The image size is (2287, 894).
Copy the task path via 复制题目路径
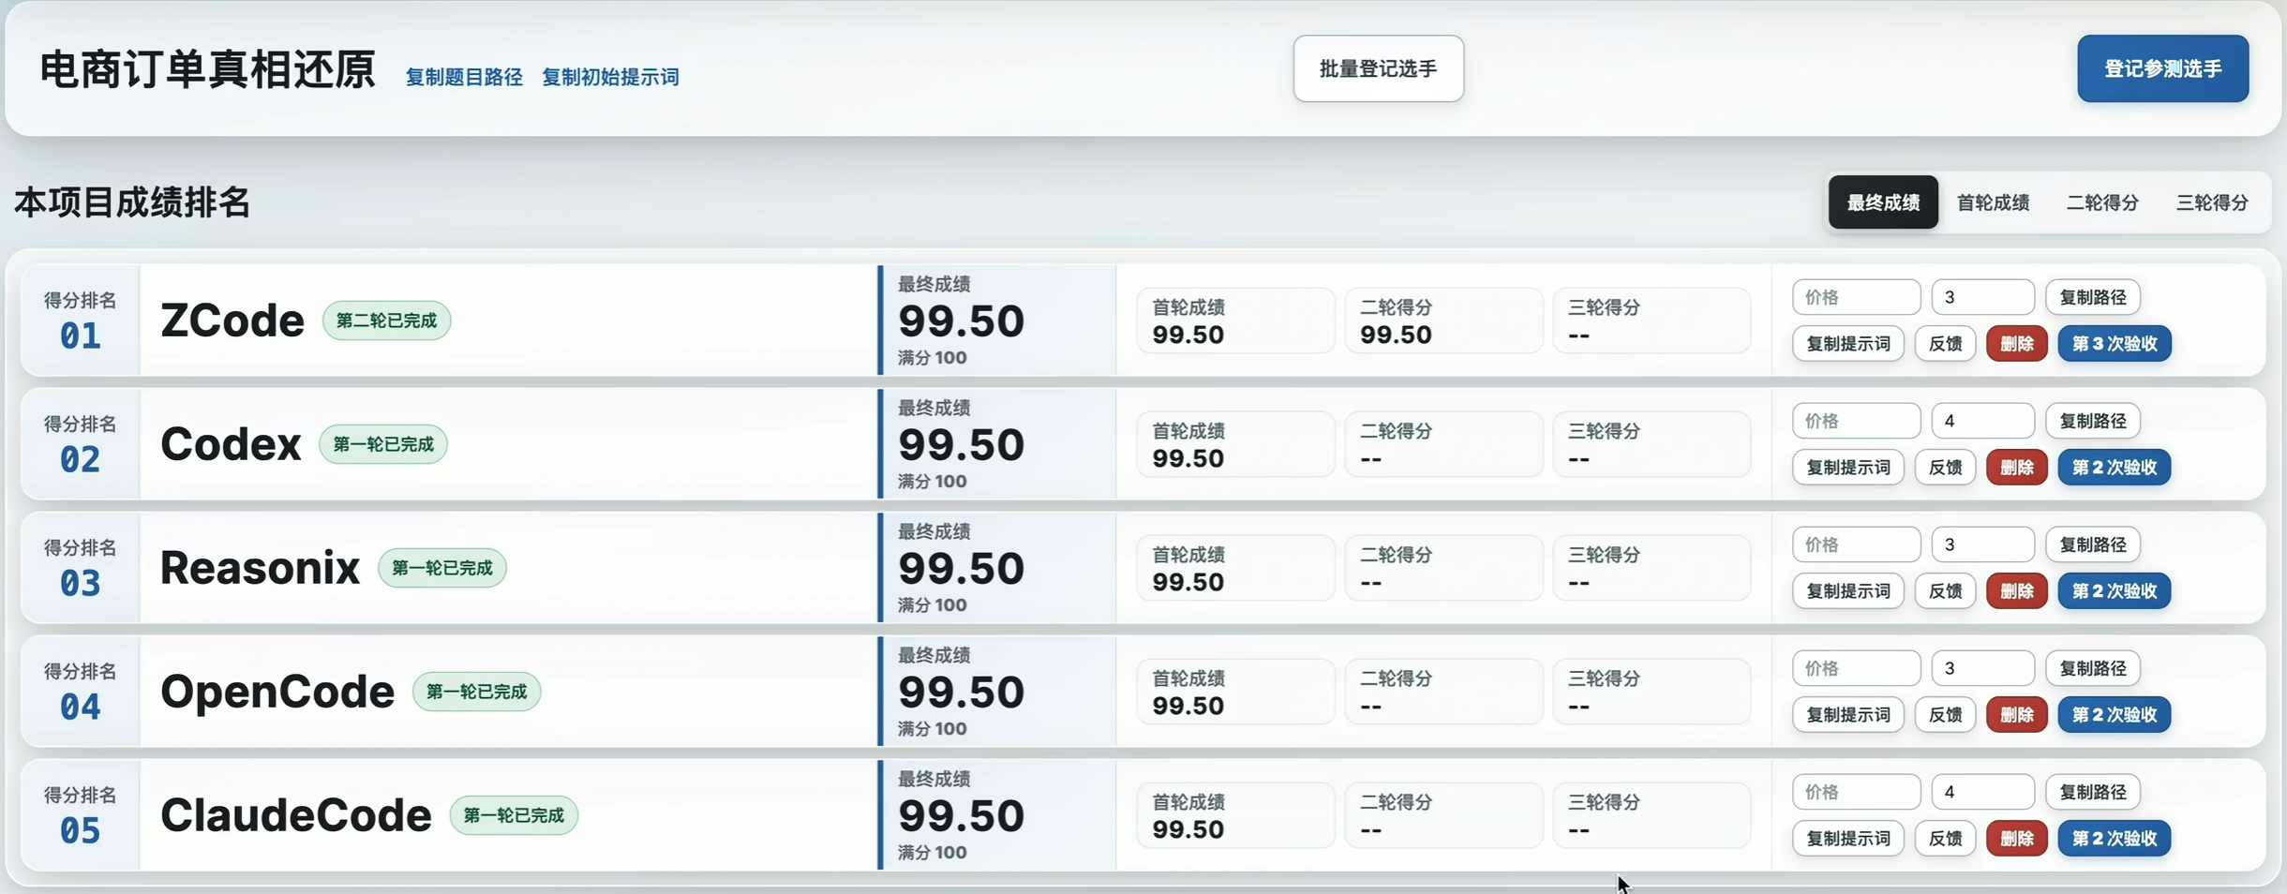(x=464, y=77)
